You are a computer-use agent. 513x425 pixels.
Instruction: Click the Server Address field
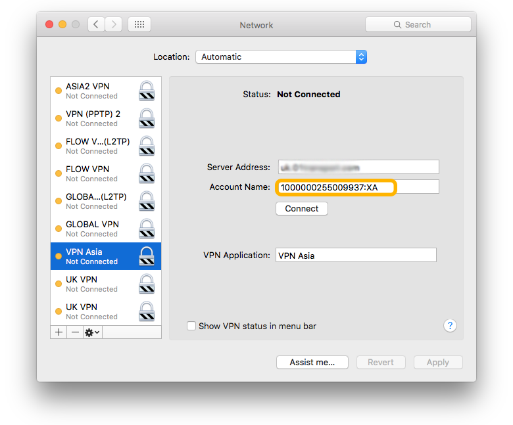coord(357,167)
